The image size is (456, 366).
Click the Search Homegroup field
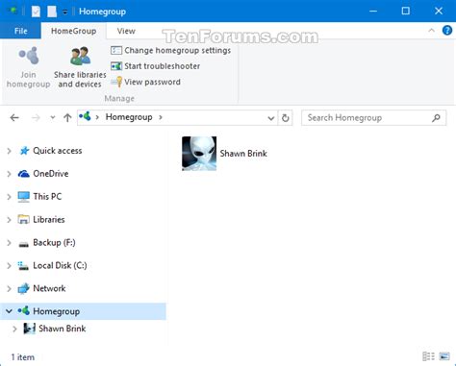coord(373,118)
